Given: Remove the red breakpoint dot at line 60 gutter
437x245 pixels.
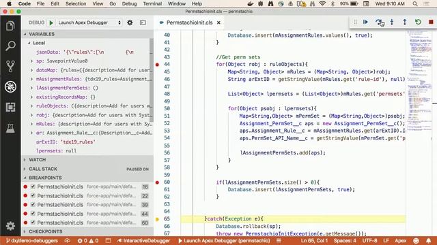Looking at the screenshot, I should coord(157,182).
